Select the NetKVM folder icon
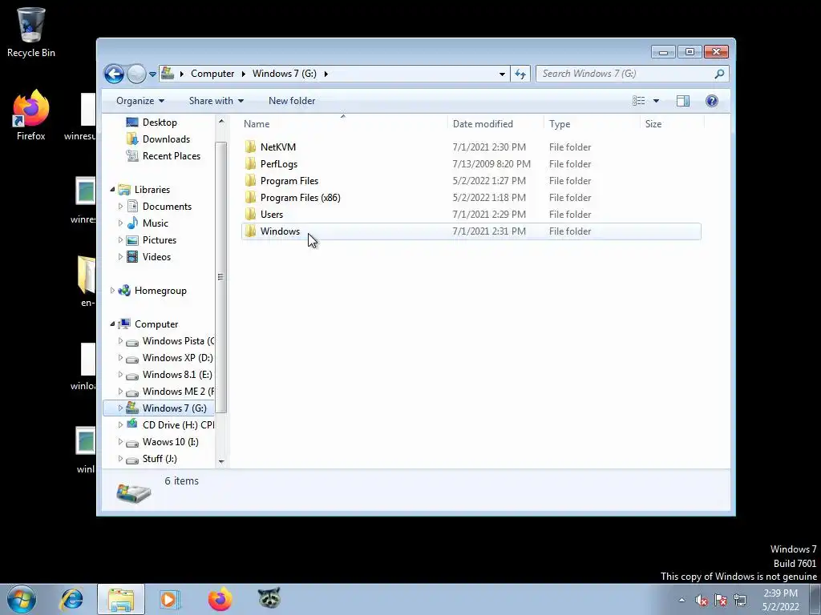Image resolution: width=821 pixels, height=615 pixels. pos(250,147)
